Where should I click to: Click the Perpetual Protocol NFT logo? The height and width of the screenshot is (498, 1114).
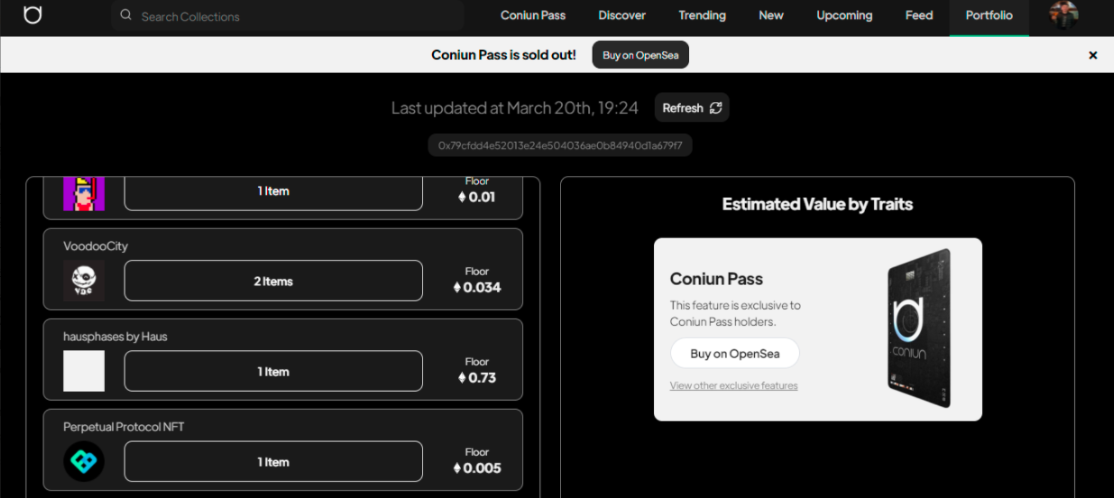(84, 461)
